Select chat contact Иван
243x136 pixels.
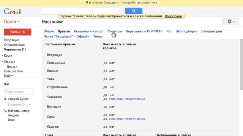12,120
